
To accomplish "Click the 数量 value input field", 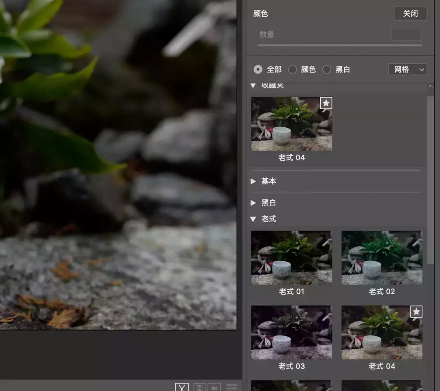I will (406, 35).
